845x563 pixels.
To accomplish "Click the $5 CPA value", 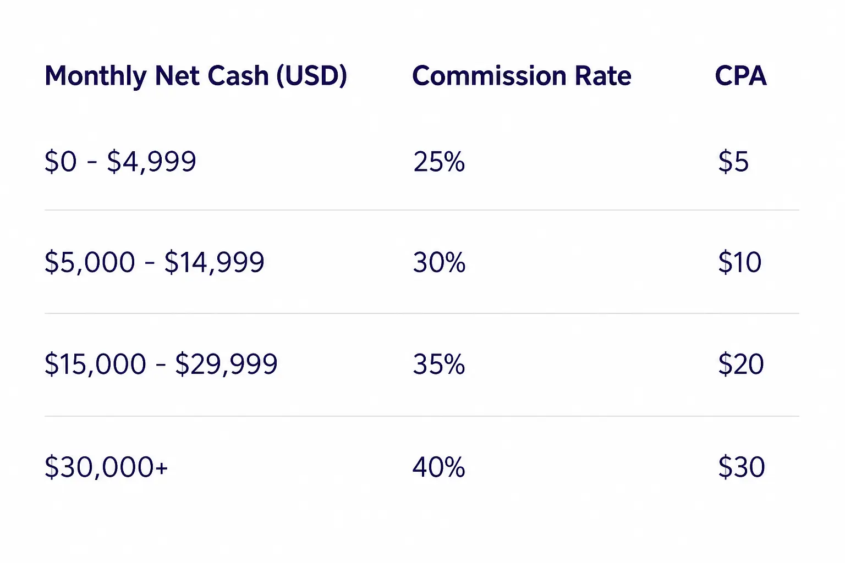I will point(733,162).
